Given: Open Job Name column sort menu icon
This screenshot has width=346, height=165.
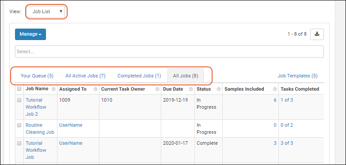Looking at the screenshot, I should 53,89.
